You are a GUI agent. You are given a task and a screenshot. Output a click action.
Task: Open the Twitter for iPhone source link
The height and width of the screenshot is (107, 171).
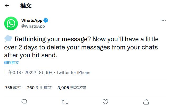click(x=73, y=73)
